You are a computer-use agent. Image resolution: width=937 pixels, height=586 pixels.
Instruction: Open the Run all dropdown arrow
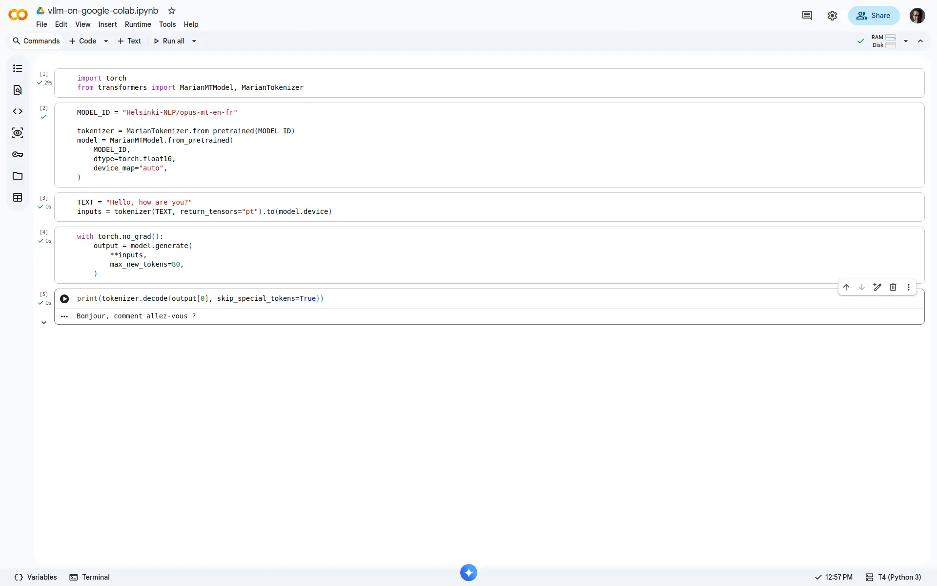194,41
